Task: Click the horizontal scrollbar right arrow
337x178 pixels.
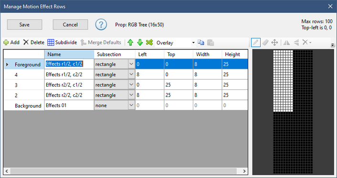Action: (244, 171)
